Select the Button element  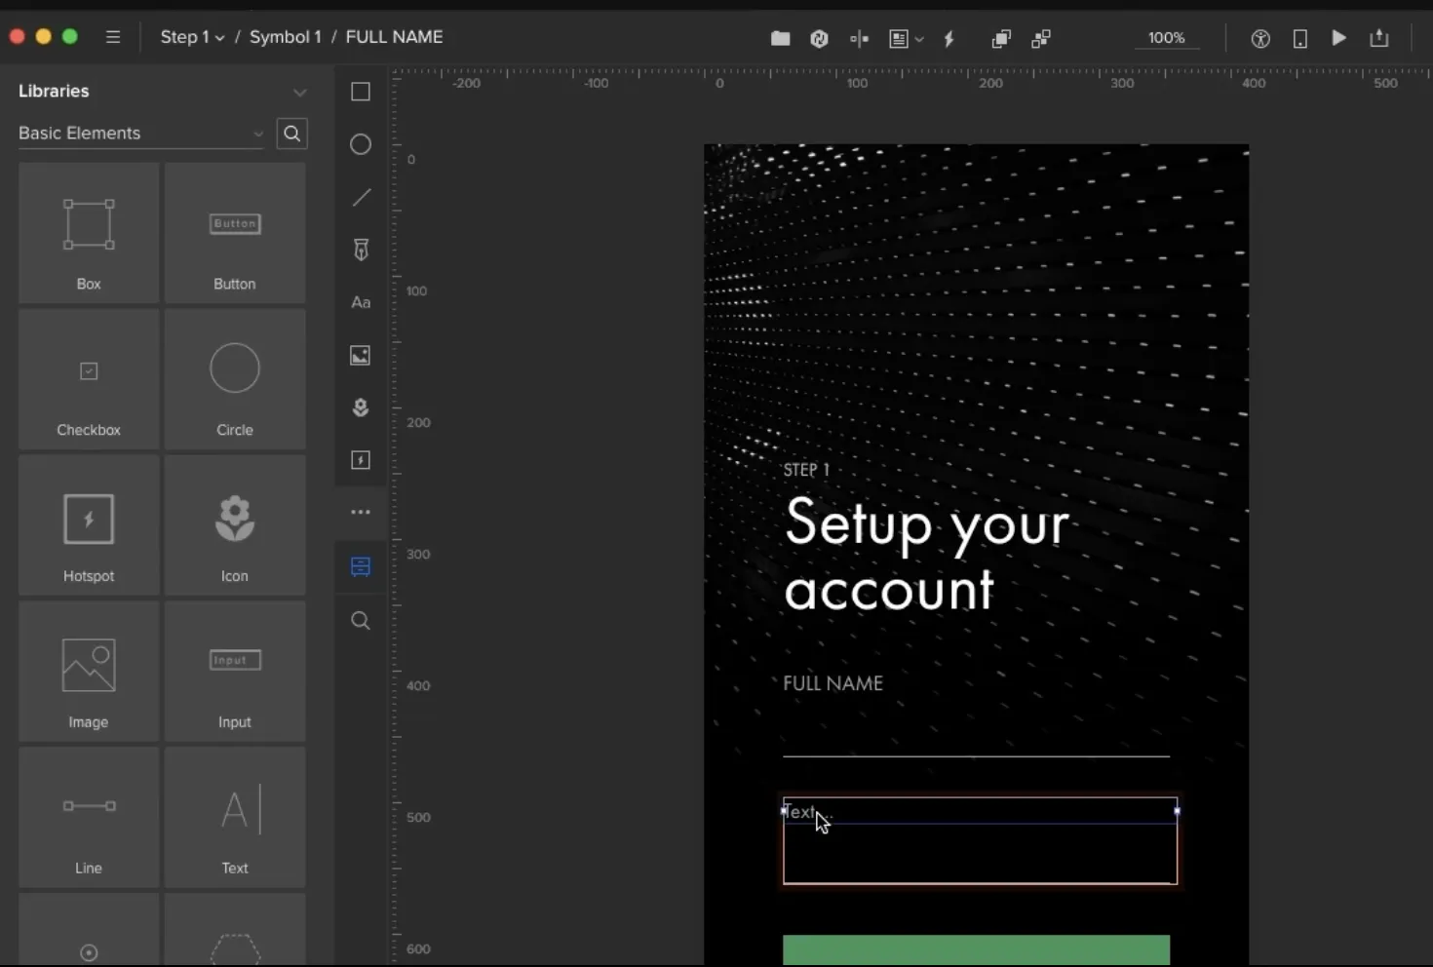[x=235, y=233]
